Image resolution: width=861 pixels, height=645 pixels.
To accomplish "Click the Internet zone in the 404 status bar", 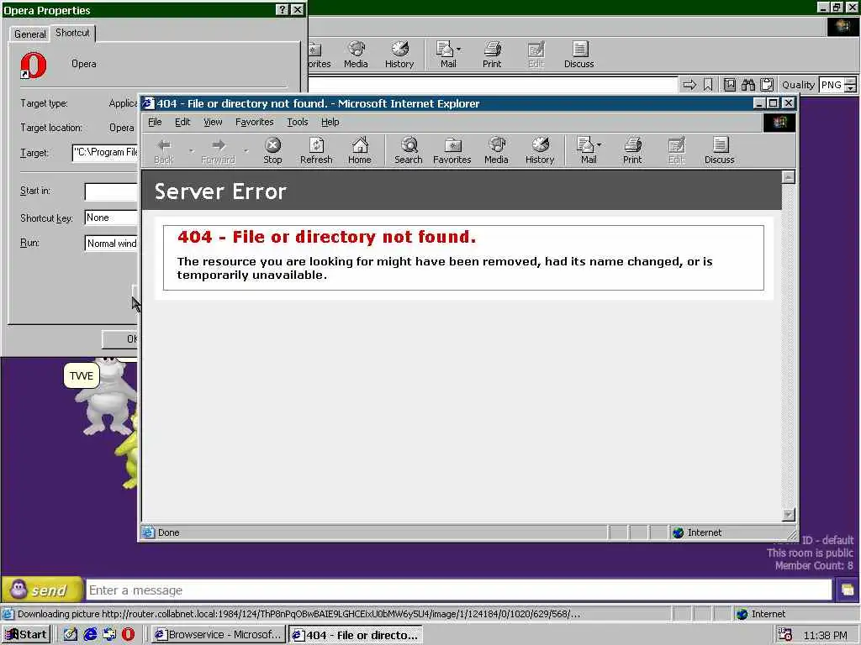I will point(697,532).
